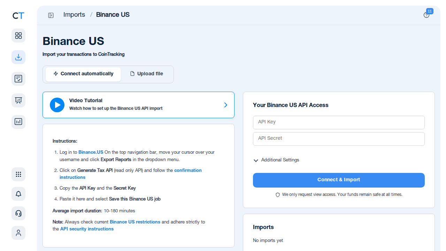446x251 pixels.
Task: Open the presentation board icon in sidebar
Action: pyautogui.click(x=18, y=100)
